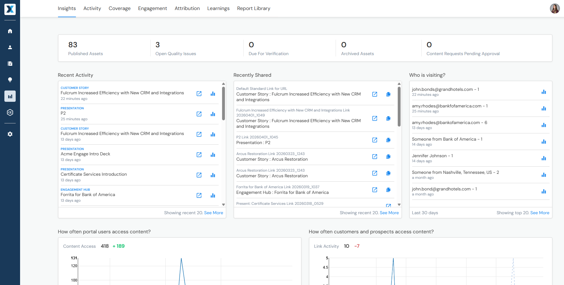Open the user avatar profile menu

tap(555, 8)
